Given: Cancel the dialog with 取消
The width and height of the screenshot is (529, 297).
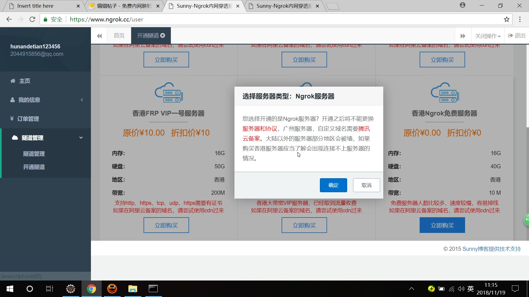Looking at the screenshot, I should click(x=366, y=185).
